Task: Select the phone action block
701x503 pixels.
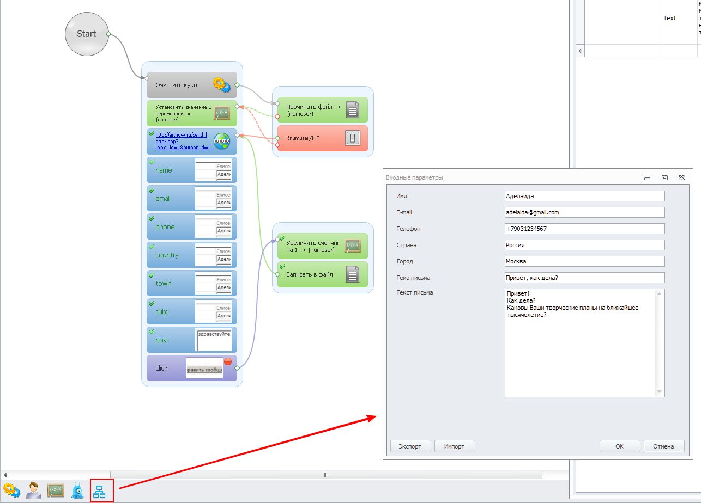Action: (x=192, y=226)
